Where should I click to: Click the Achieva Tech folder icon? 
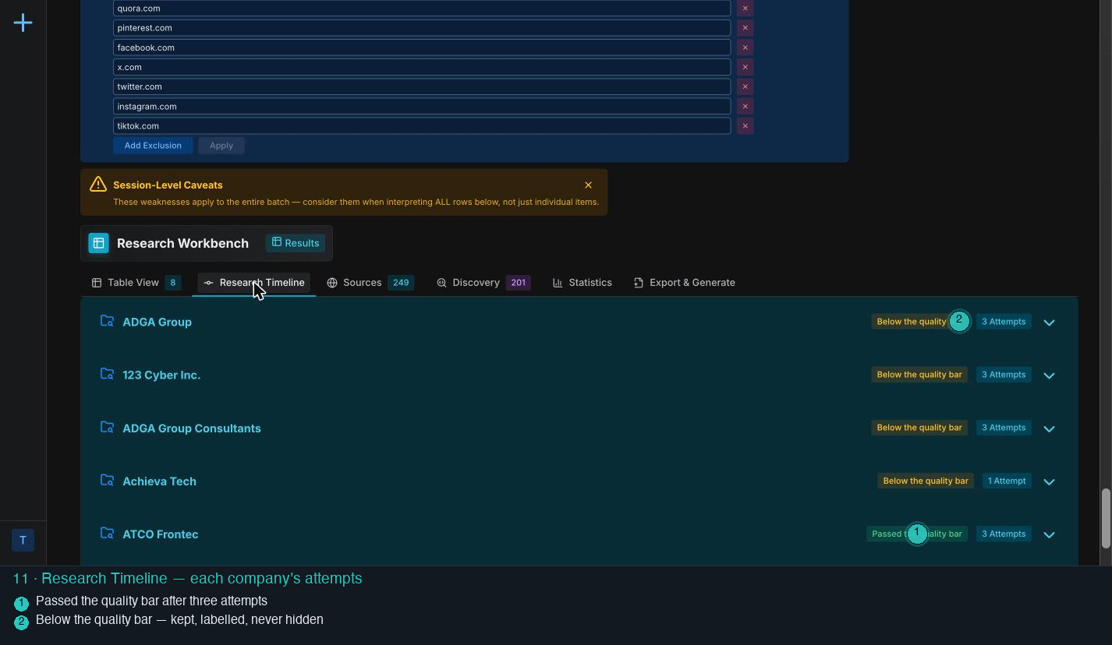(108, 480)
